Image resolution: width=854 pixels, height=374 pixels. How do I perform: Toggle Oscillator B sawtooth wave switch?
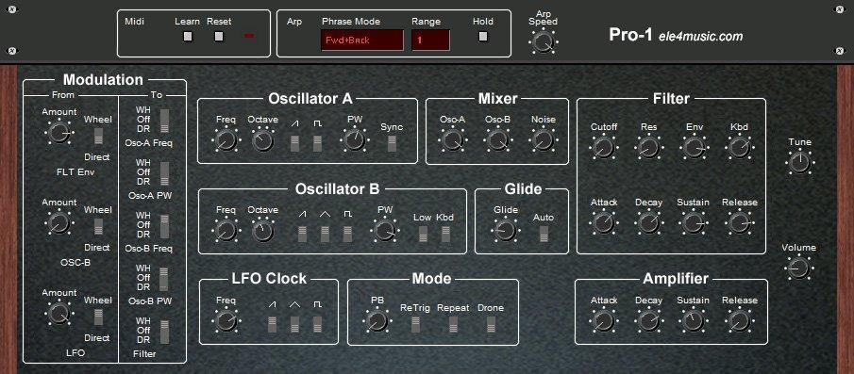pyautogui.click(x=302, y=234)
